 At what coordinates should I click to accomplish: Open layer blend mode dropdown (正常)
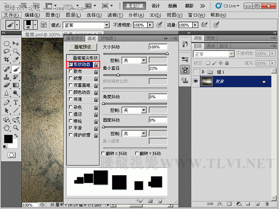[213, 54]
